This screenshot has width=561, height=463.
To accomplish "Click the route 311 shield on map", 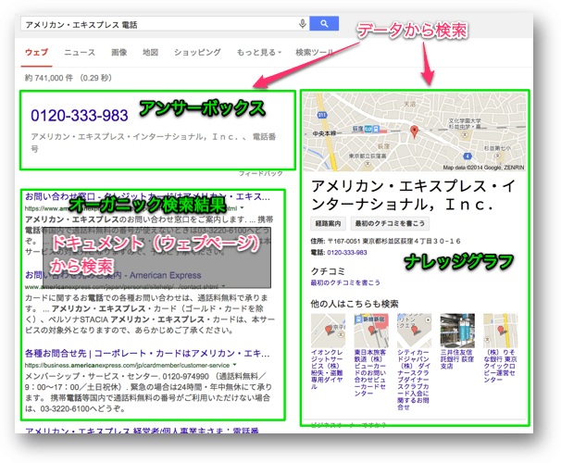I will click(322, 115).
